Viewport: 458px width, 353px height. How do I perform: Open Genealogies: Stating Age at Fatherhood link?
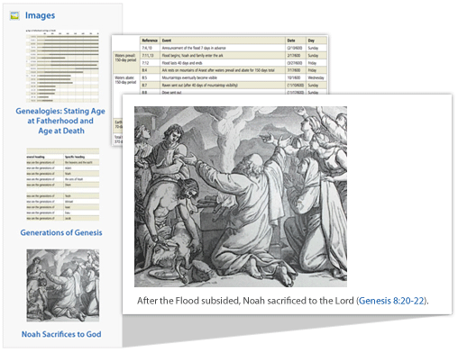60,121
